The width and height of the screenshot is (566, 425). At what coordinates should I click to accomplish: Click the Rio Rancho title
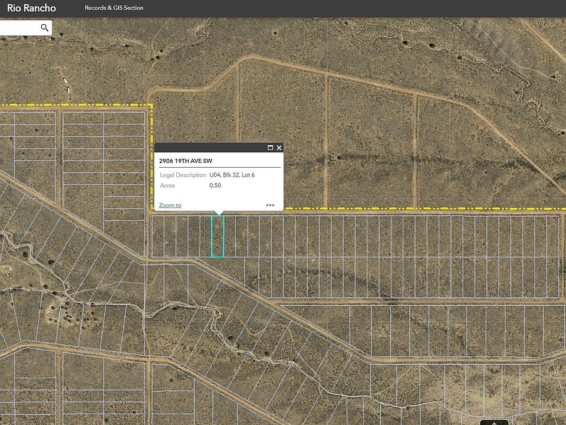[x=31, y=8]
